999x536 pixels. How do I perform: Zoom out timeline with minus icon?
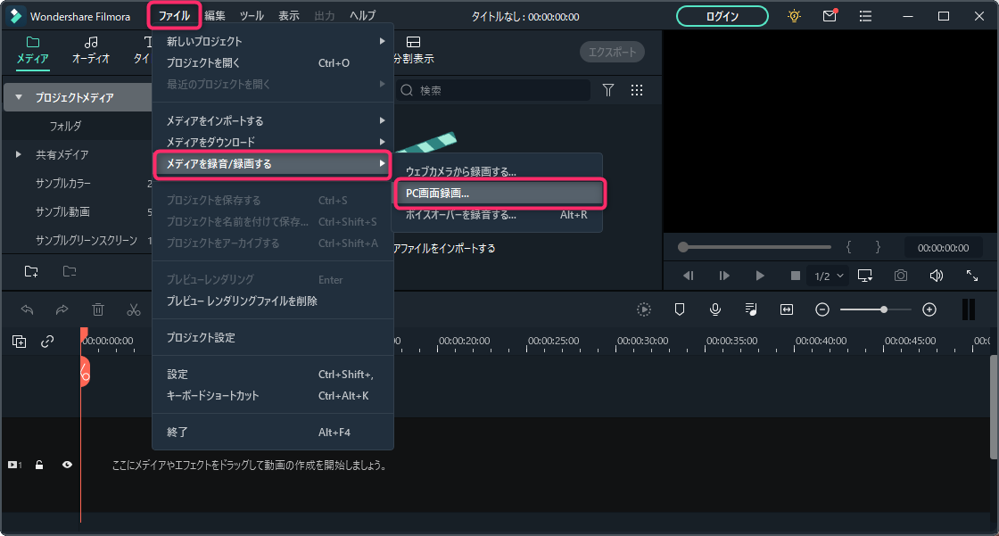coord(822,309)
